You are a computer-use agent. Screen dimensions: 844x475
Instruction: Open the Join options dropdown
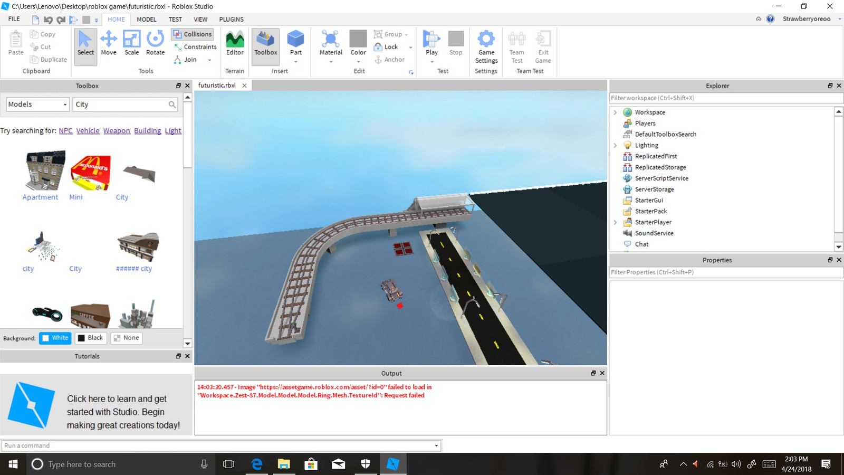(x=209, y=60)
